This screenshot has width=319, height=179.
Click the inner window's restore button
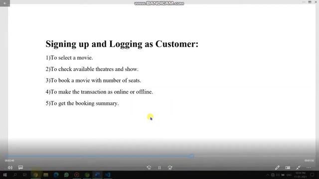[310, 2]
